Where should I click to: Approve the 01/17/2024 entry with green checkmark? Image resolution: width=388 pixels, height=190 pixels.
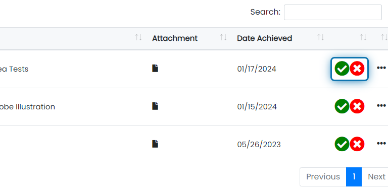[342, 69]
